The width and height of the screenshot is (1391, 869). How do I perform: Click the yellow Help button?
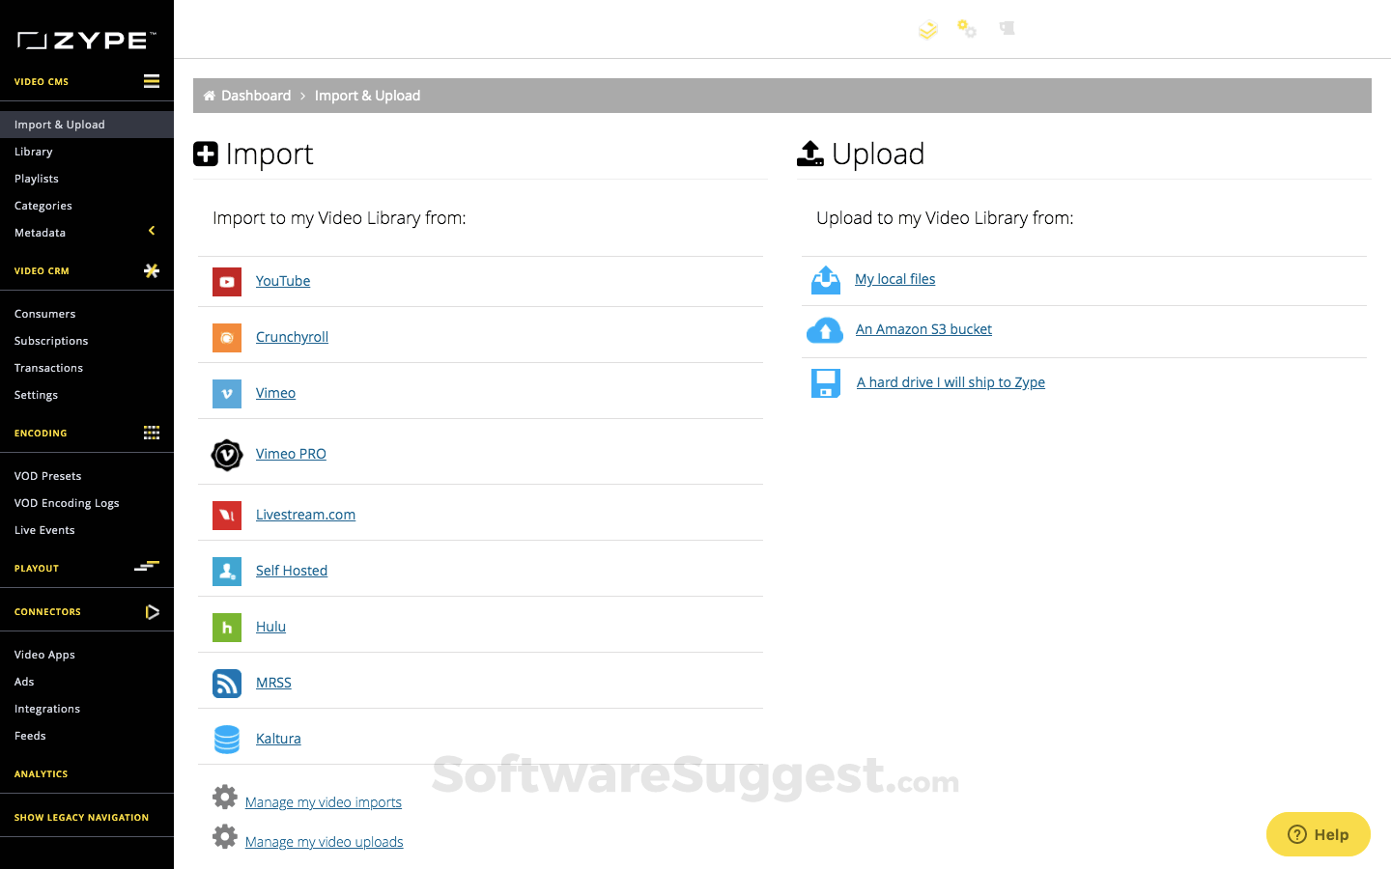coord(1318,834)
